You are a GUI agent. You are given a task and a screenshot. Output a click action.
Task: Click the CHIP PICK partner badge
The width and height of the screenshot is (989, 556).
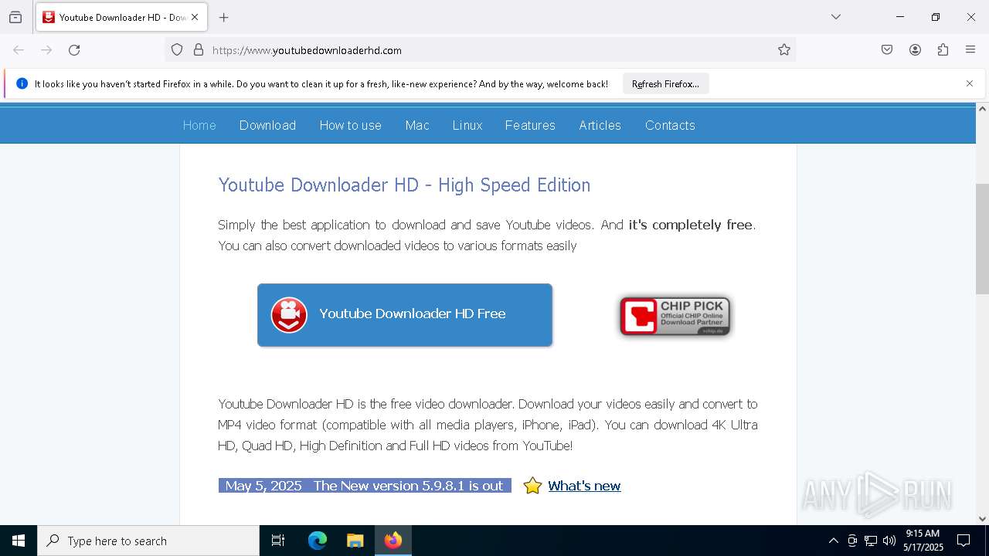[675, 316]
